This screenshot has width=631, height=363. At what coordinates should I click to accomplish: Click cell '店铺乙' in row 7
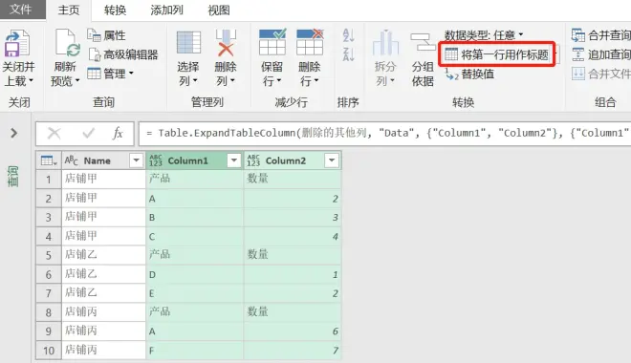103,293
